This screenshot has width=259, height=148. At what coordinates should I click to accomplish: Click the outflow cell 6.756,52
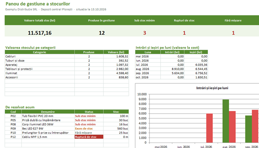196,73
